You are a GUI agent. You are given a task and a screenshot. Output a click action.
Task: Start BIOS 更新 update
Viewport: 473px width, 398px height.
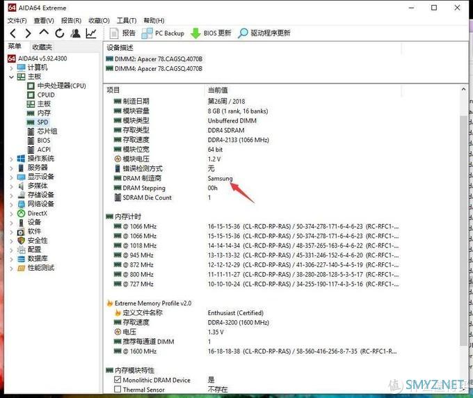211,33
